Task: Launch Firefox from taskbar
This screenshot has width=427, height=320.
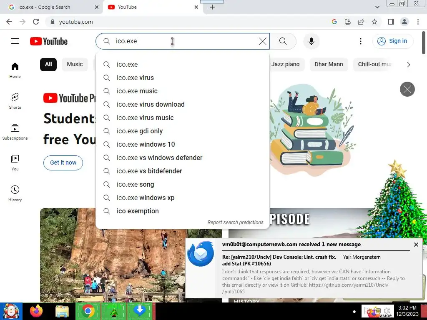Action: tap(36, 311)
